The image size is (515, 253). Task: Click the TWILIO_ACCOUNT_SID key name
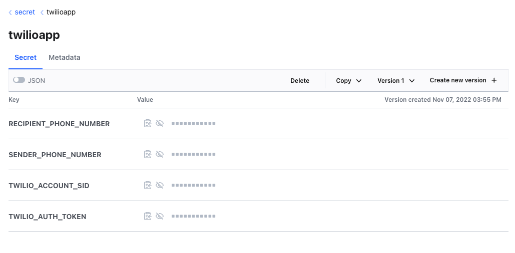click(x=49, y=186)
